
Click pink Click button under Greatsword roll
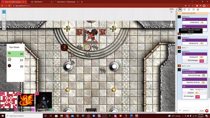[201, 61]
